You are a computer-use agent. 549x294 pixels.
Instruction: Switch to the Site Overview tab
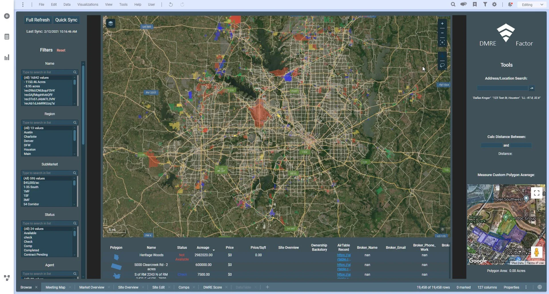(x=128, y=287)
